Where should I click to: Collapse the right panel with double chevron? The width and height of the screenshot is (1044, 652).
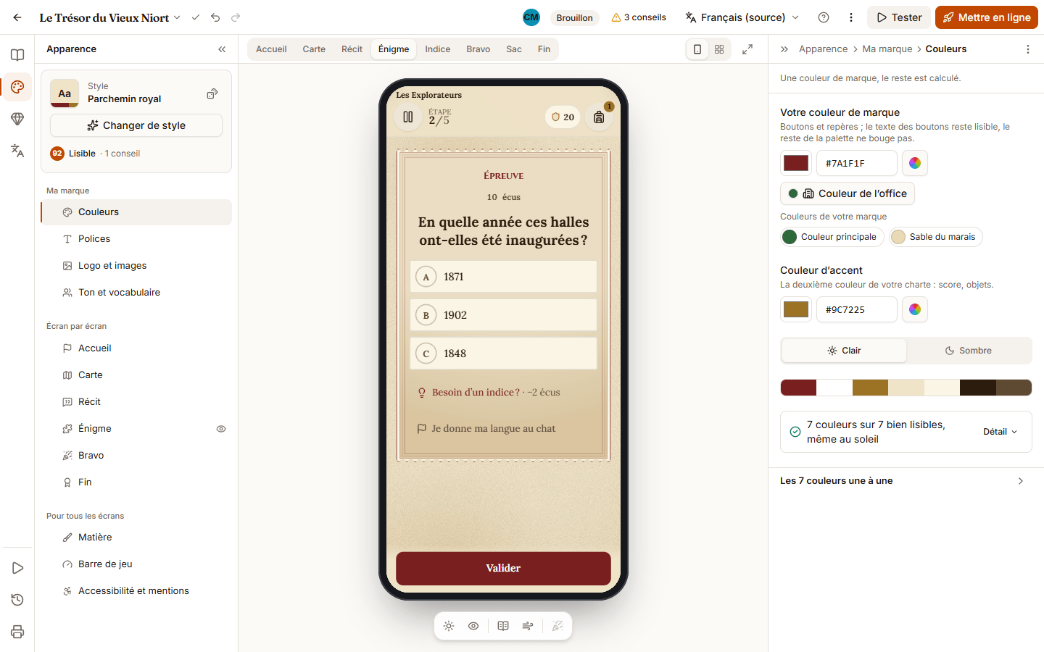click(x=784, y=49)
